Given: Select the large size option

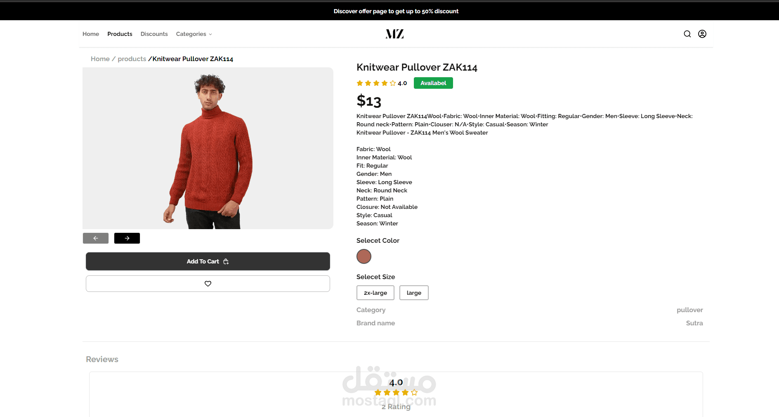Looking at the screenshot, I should pos(414,293).
